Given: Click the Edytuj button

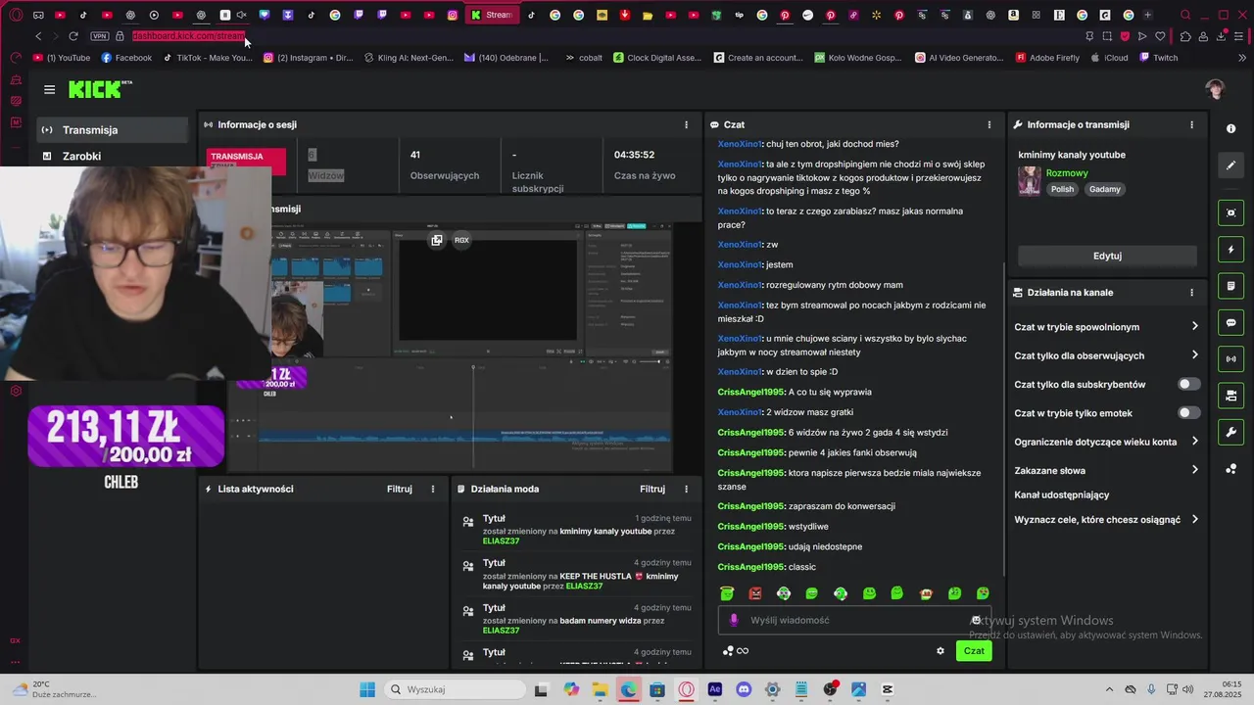Looking at the screenshot, I should coord(1107,256).
